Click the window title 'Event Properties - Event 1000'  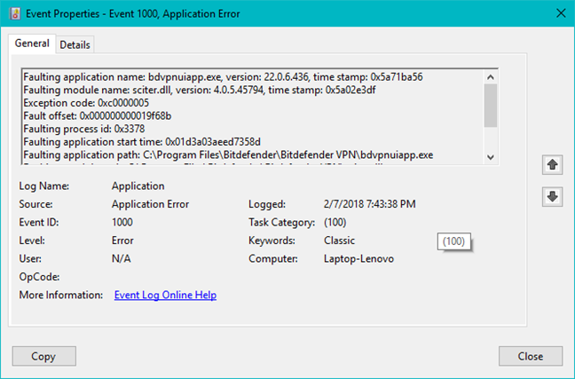click(133, 14)
